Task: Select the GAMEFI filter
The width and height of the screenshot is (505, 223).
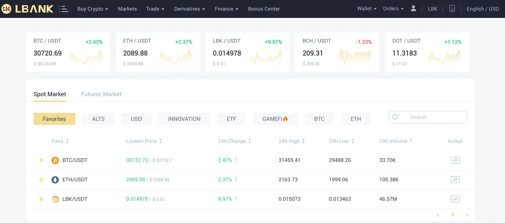Action: click(275, 119)
